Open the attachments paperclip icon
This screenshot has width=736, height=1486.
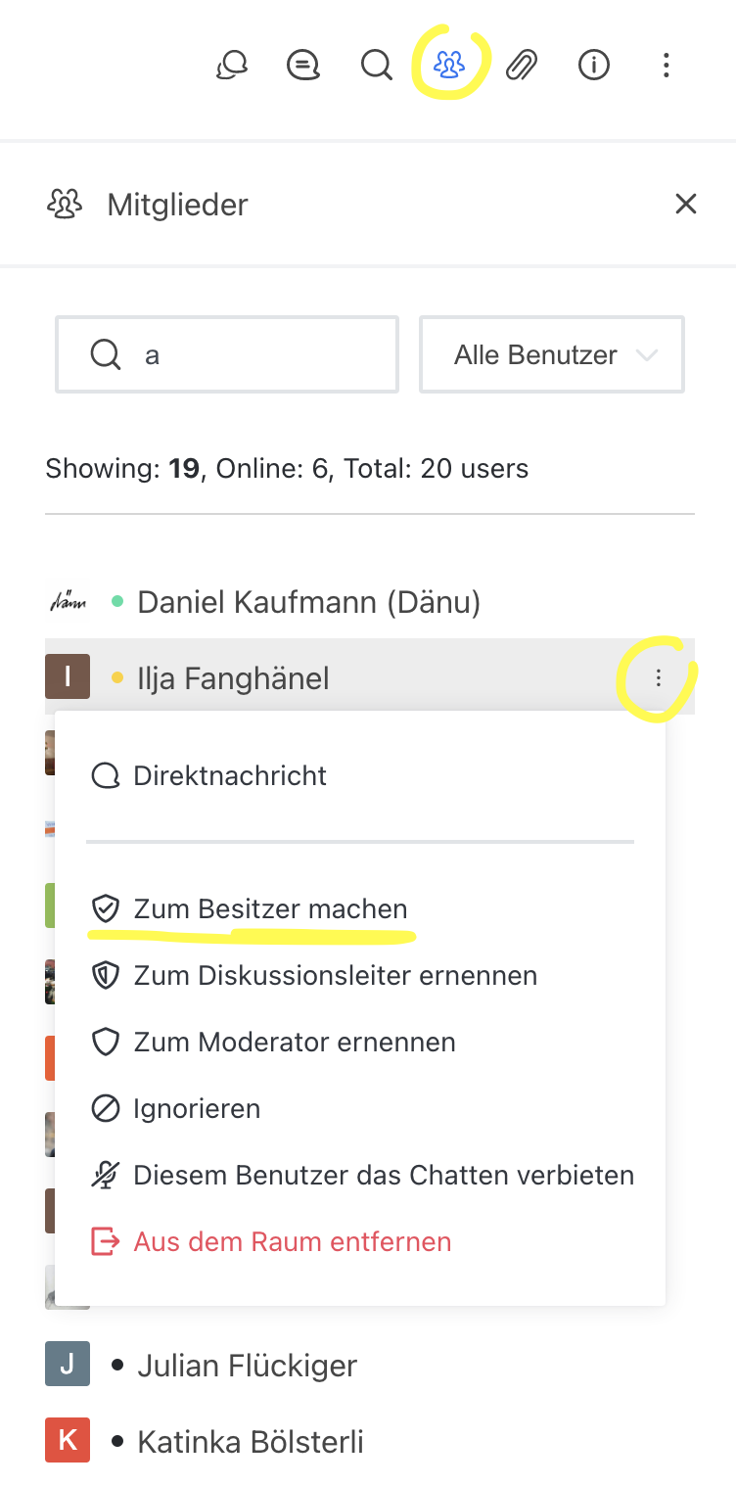click(522, 66)
